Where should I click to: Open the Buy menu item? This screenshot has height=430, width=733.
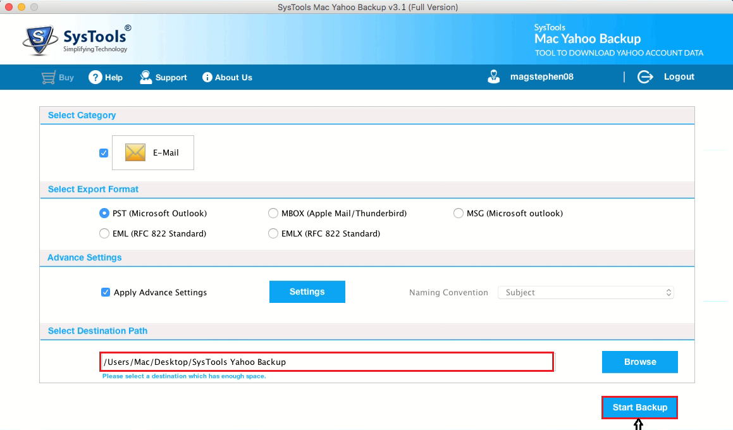(x=58, y=78)
